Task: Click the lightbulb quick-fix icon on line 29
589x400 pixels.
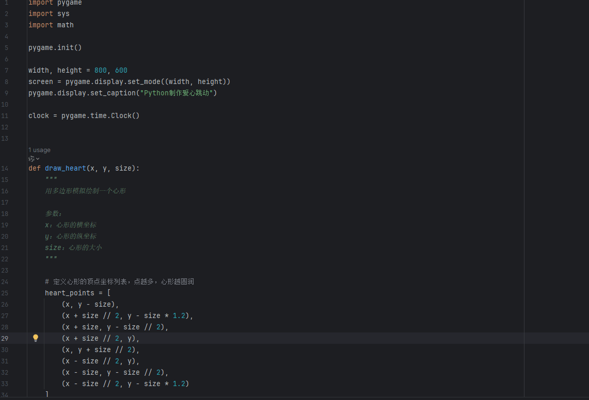Action: pyautogui.click(x=35, y=338)
